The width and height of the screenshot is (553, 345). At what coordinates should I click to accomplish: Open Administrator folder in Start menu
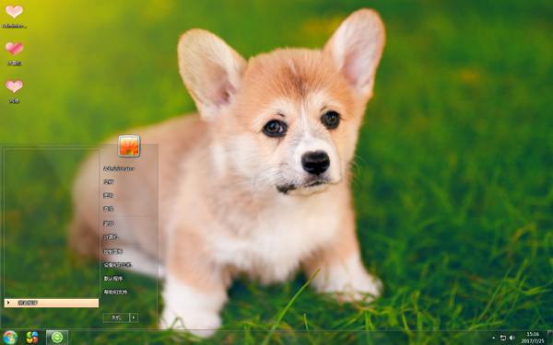[x=119, y=168]
